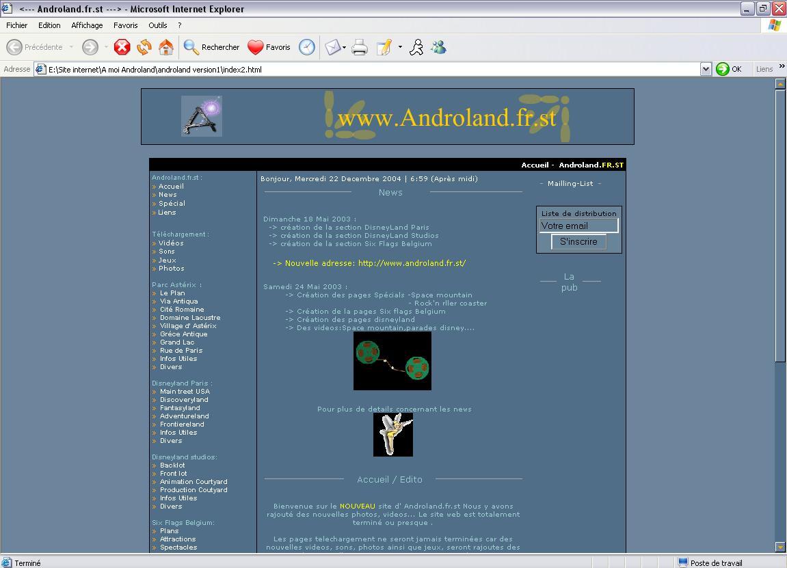Open the Back button history dropdown arrow

[x=71, y=47]
